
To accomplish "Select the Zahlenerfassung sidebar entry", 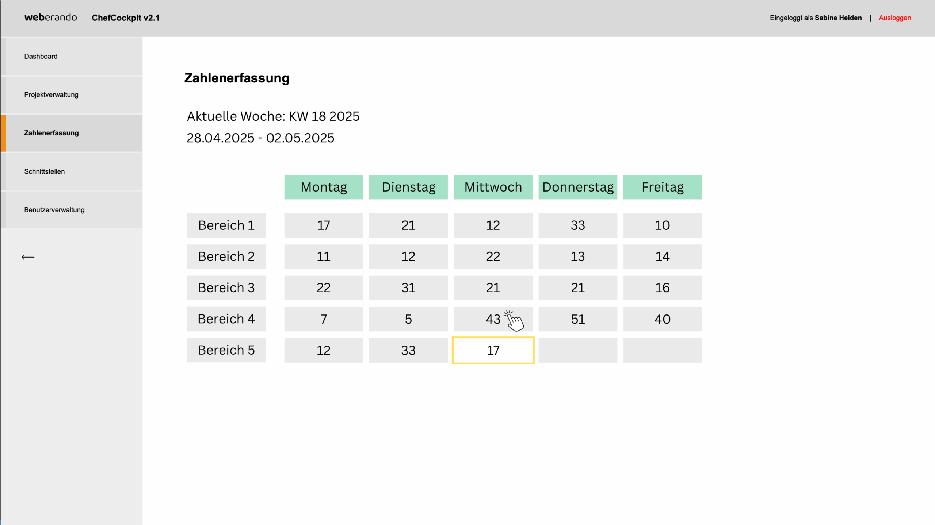I will point(74,133).
